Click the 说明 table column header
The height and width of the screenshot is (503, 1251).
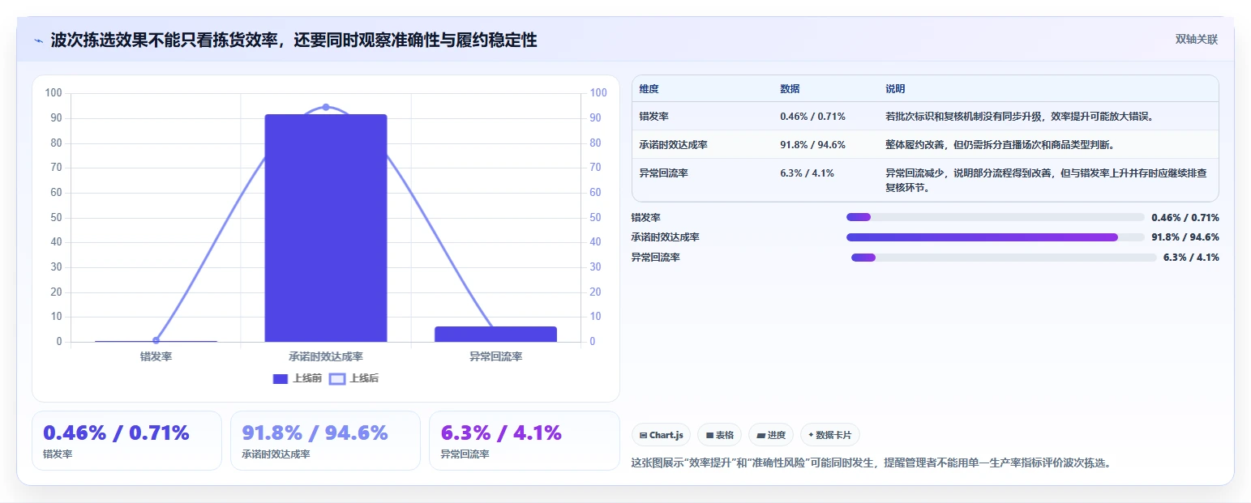(895, 89)
